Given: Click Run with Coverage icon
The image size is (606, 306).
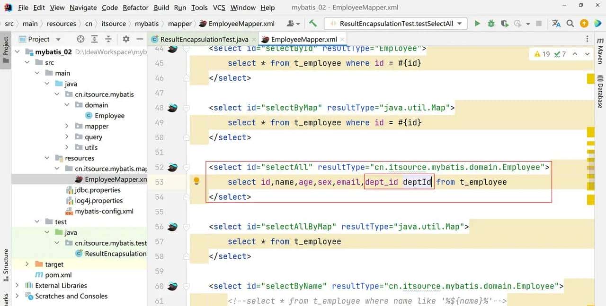Looking at the screenshot, I should (x=505, y=24).
